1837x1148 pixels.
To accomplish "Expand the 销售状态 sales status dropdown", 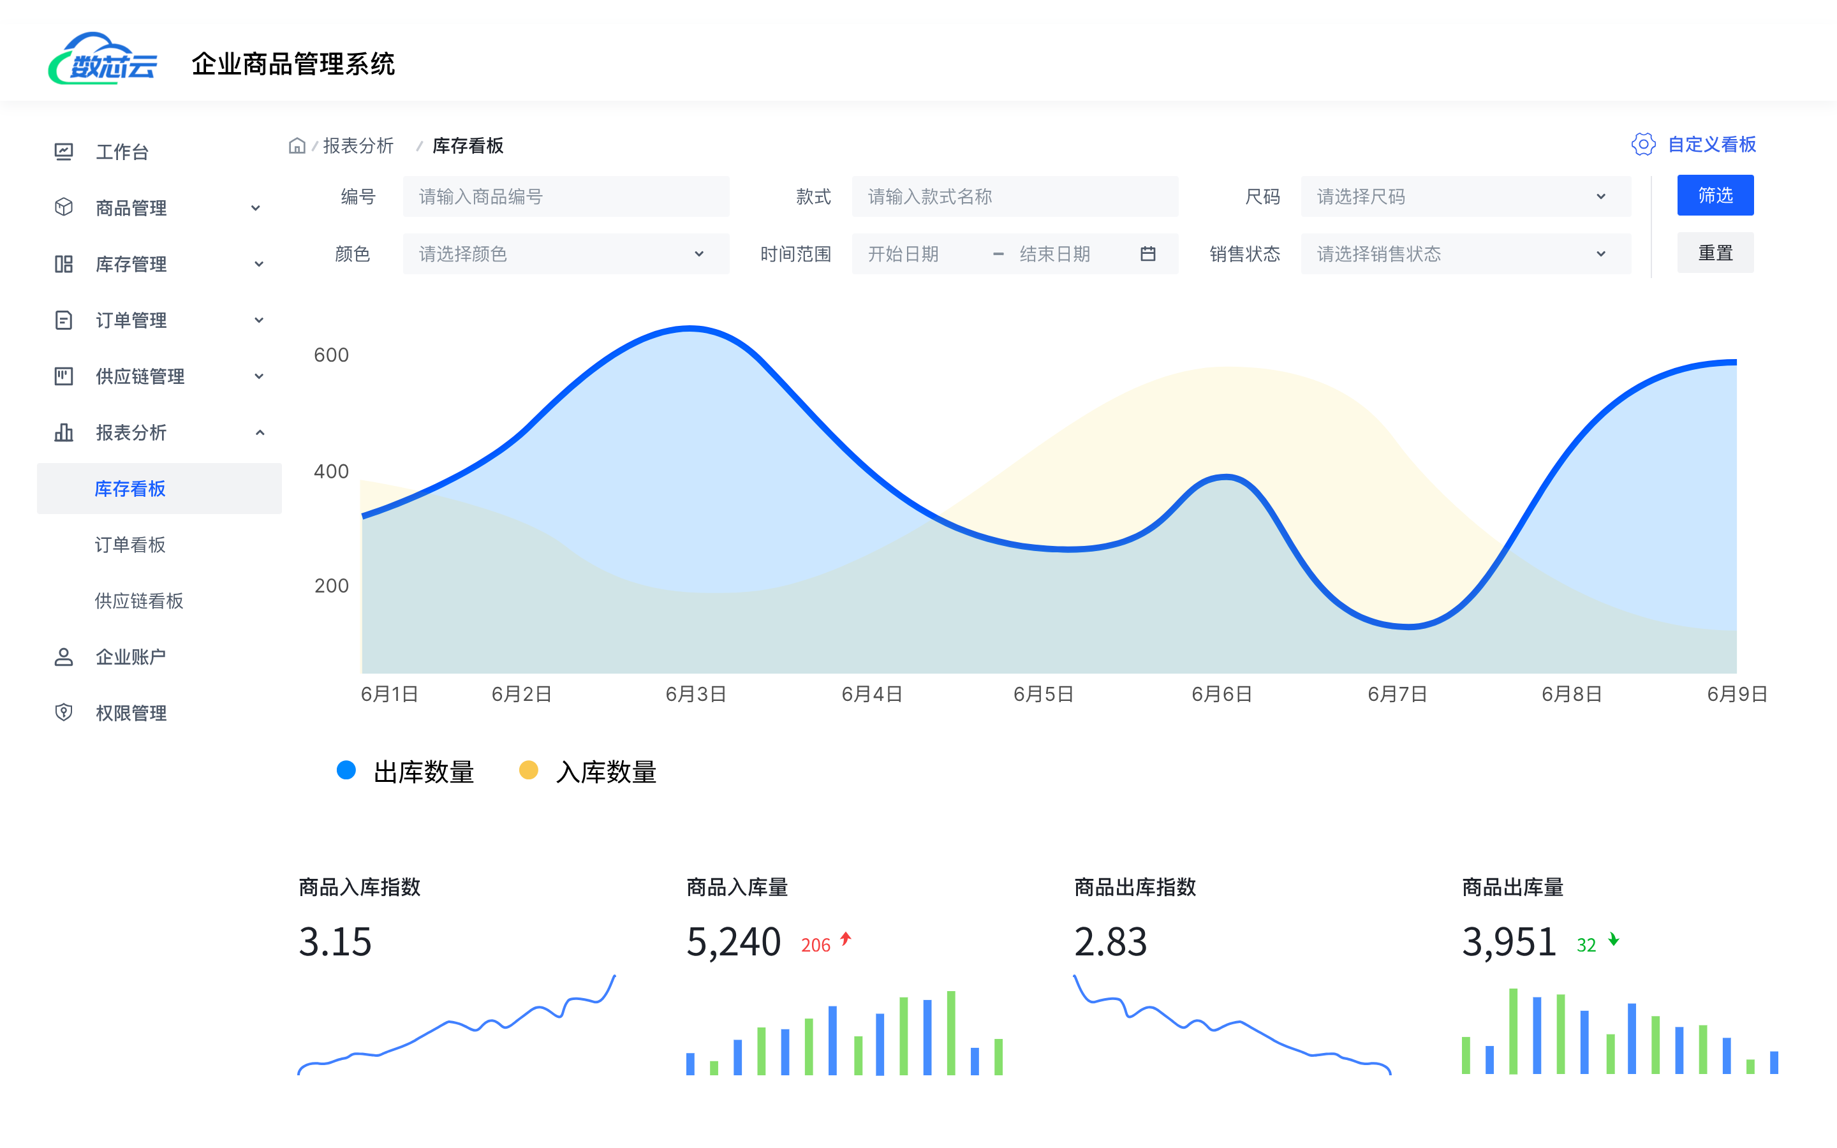I will [1464, 254].
